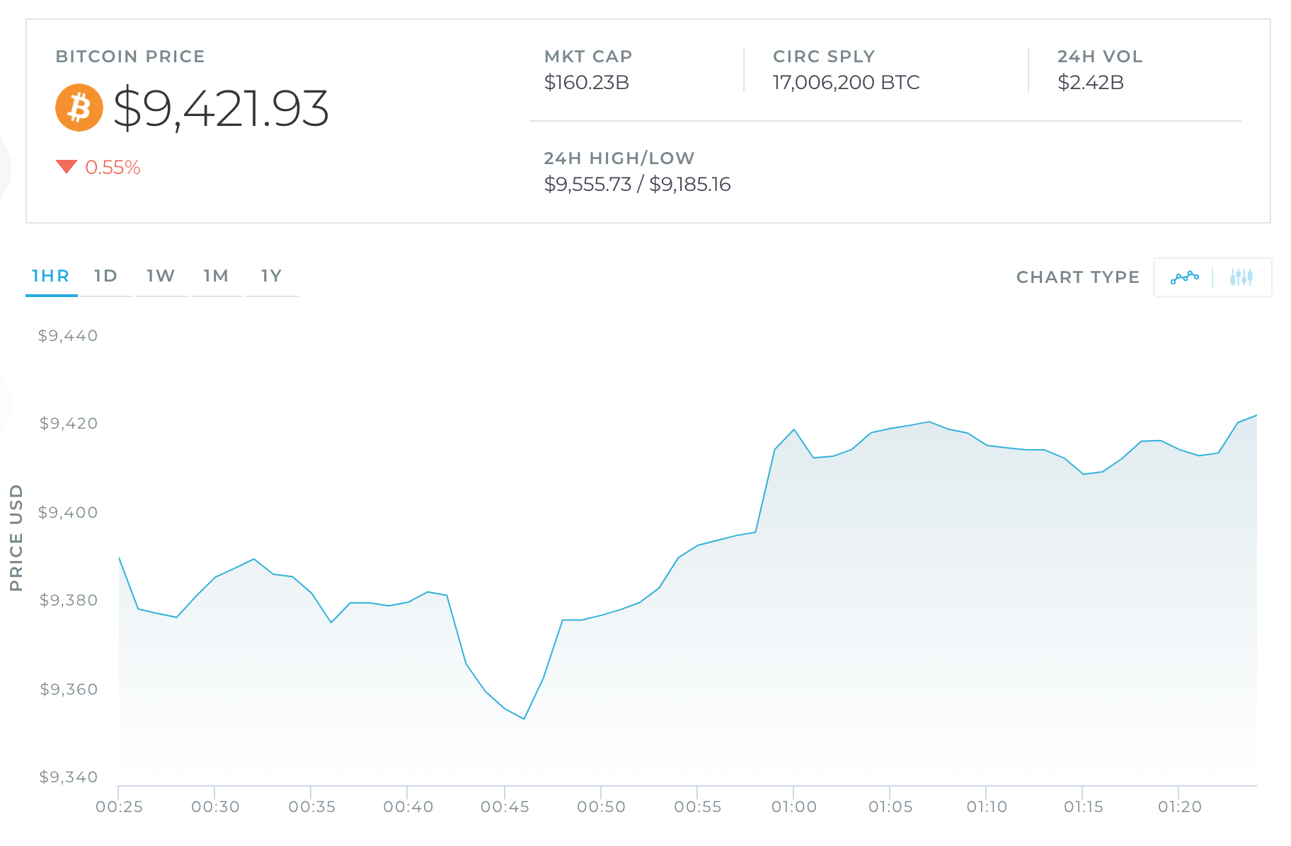Click the 00:45 time axis label
This screenshot has width=1291, height=846.
[505, 807]
